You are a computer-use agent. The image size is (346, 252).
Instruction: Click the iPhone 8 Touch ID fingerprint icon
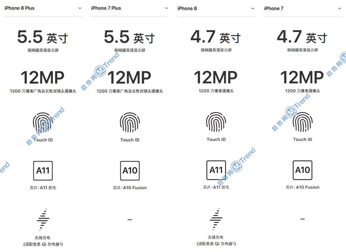(x=216, y=122)
